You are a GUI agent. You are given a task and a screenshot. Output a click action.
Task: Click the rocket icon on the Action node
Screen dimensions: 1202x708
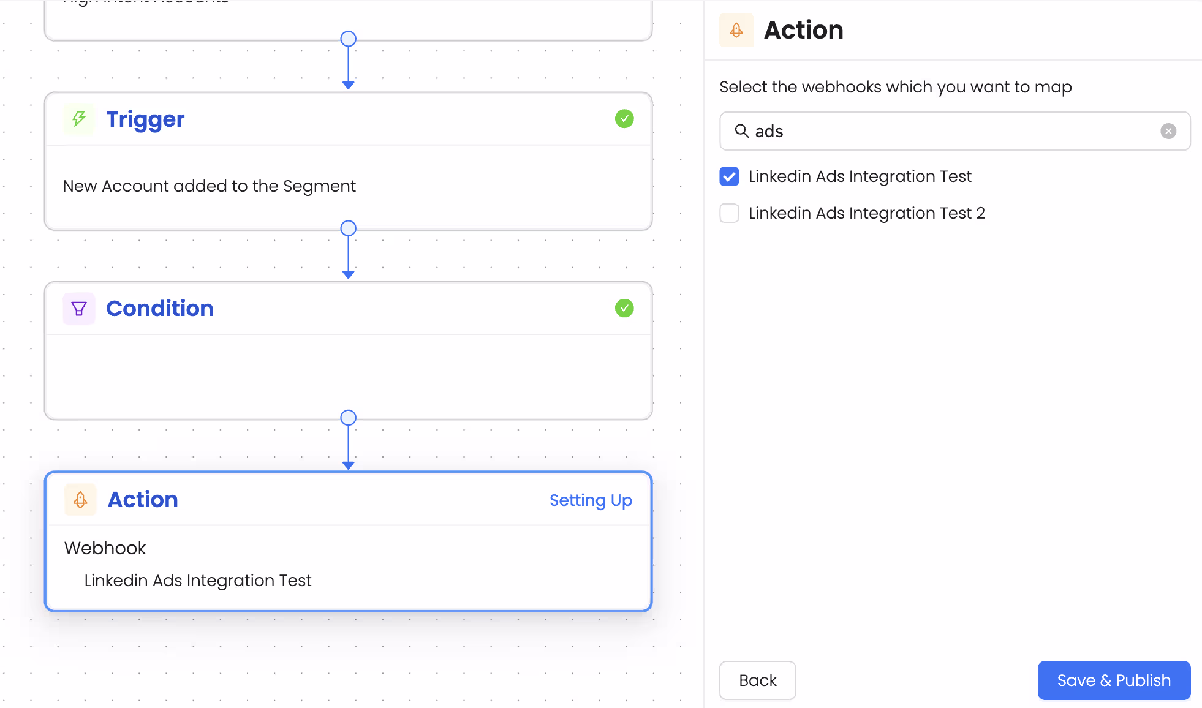click(x=80, y=500)
